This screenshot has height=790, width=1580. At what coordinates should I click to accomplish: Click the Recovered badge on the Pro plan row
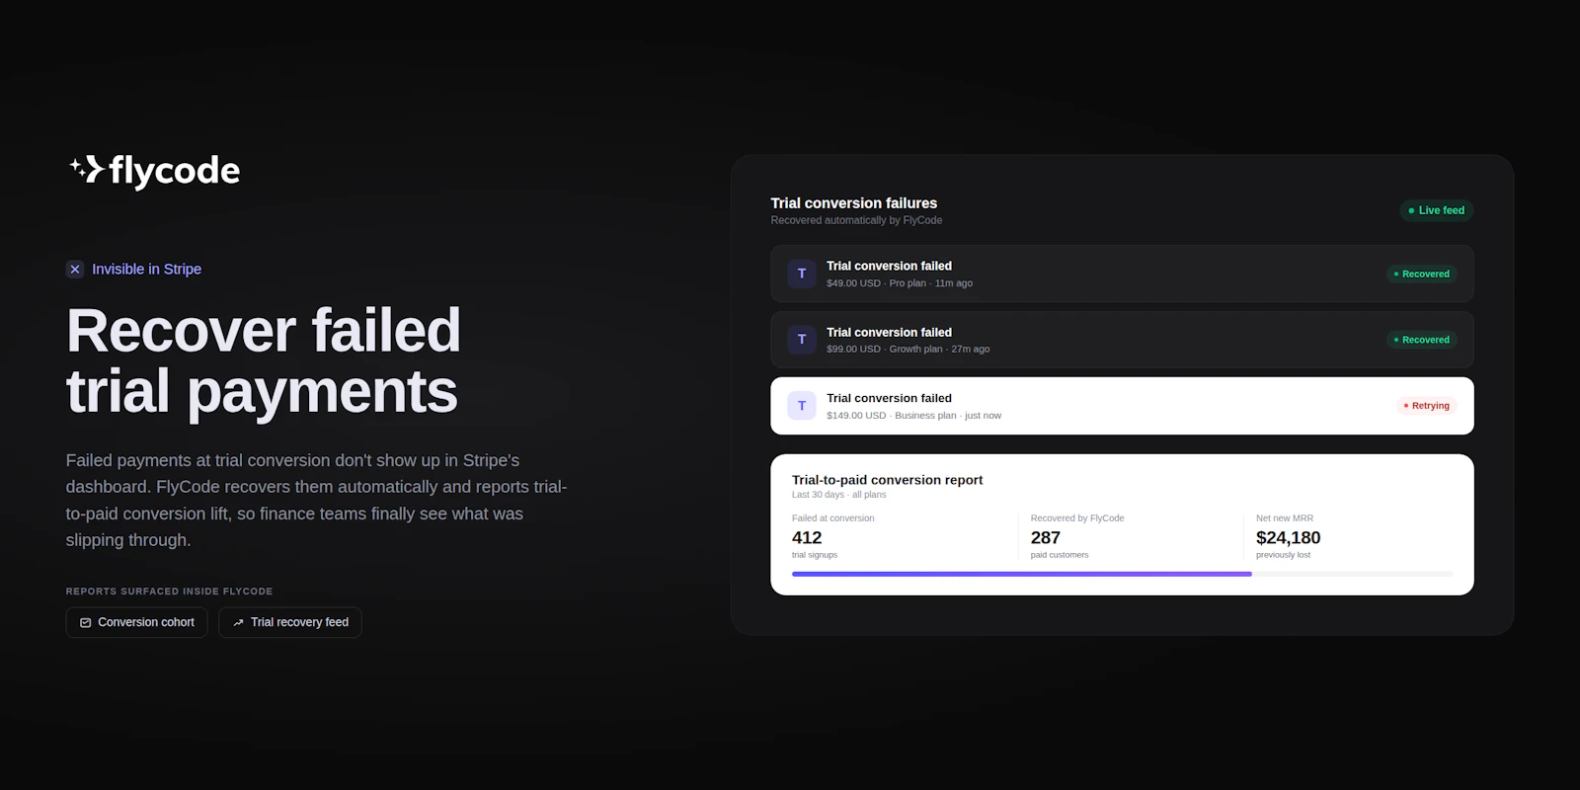click(x=1421, y=274)
